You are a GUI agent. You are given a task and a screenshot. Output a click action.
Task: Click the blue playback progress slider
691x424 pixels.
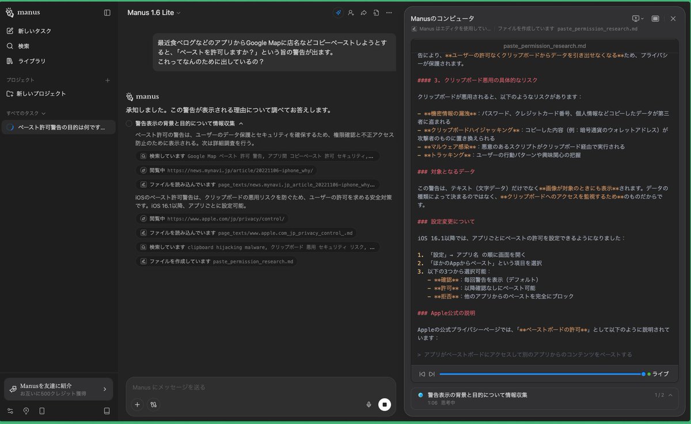tap(541, 374)
